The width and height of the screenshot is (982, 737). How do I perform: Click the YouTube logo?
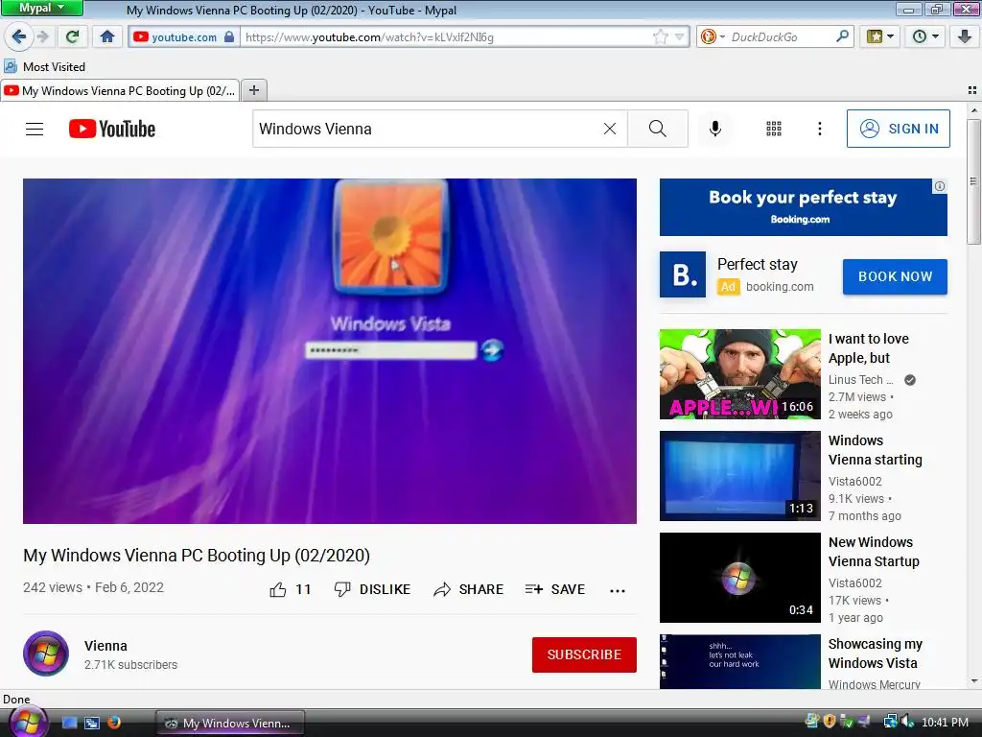pyautogui.click(x=111, y=130)
